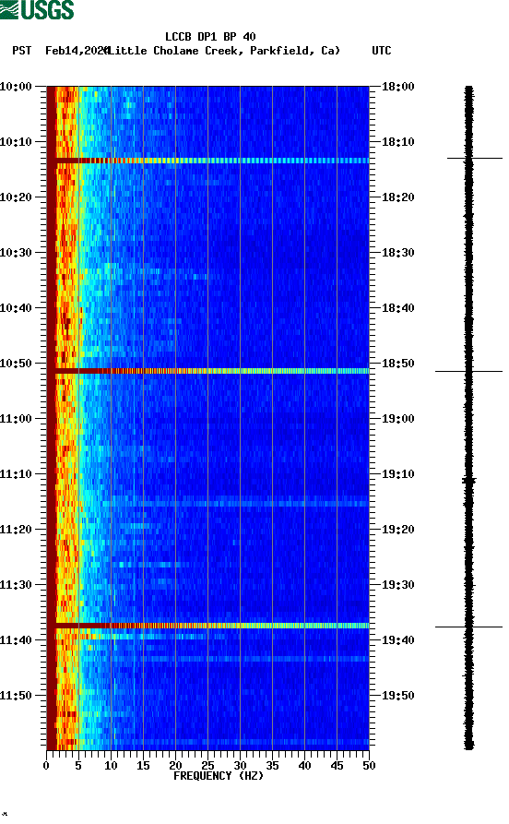Image resolution: width=509 pixels, height=824 pixels.
Task: Click the 18:30 UTC time label
Action: point(397,252)
